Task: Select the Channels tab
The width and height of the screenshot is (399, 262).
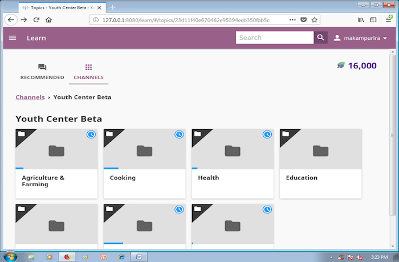Action: tap(88, 72)
